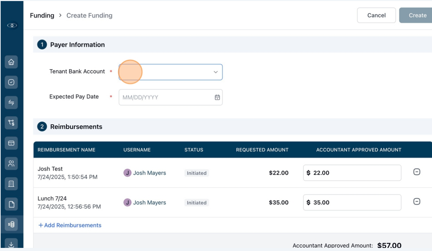Screen dimensions: 432x251
Task: Click the $57.00 approved total
Action: pos(389,245)
